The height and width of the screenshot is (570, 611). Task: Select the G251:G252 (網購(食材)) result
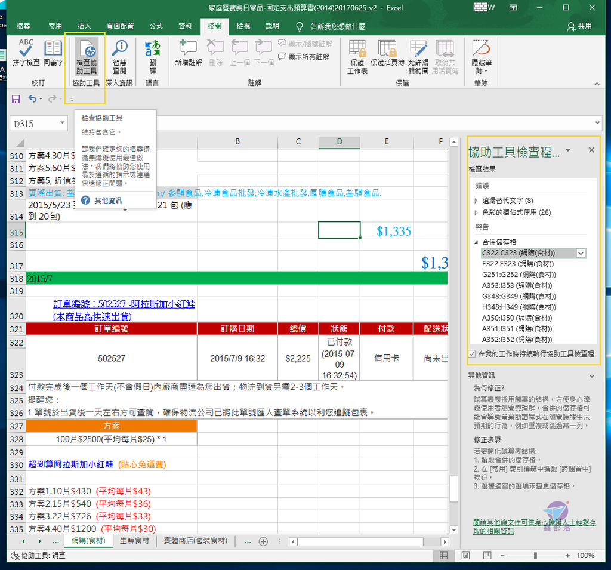point(519,275)
